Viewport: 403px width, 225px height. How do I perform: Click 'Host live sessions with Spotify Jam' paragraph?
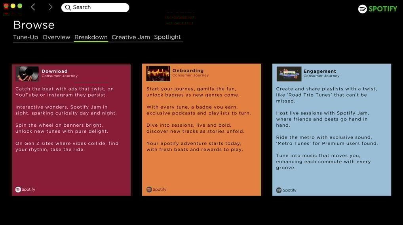click(x=323, y=119)
